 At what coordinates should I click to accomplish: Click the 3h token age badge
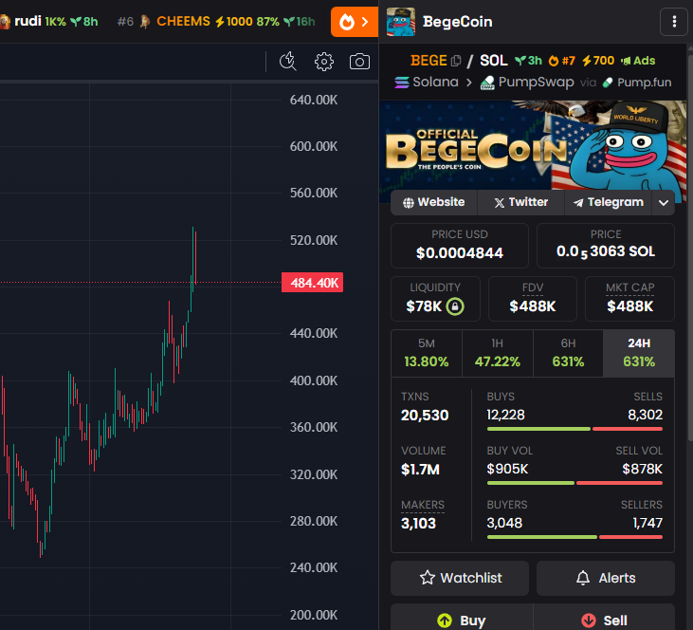pyautogui.click(x=529, y=61)
